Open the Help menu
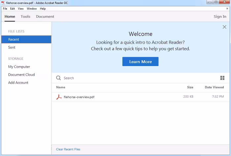Screen dimensions: 231x156 (x=43, y=9)
